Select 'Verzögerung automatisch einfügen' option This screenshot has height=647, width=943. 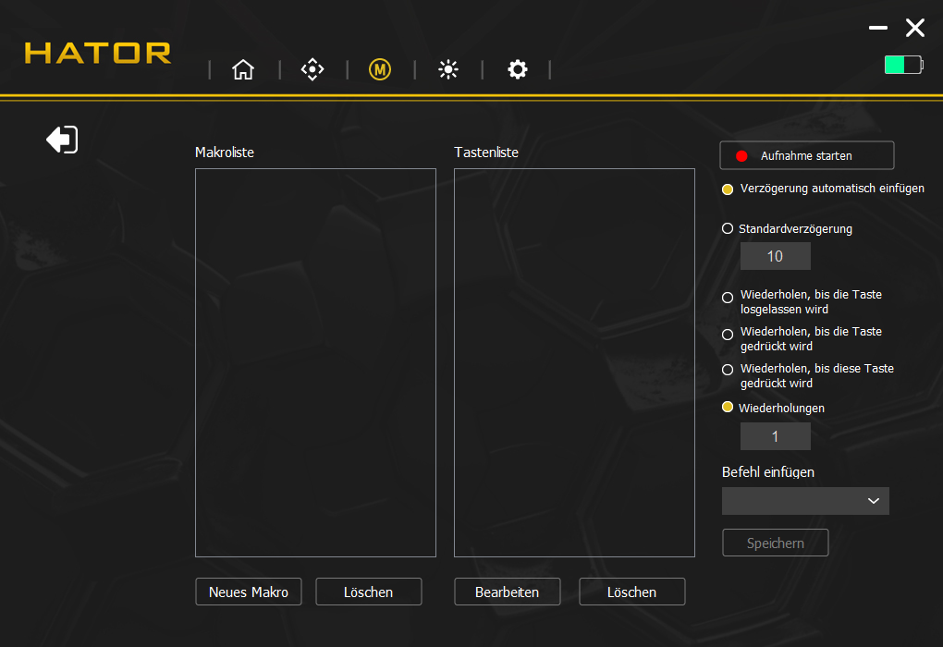coord(728,189)
